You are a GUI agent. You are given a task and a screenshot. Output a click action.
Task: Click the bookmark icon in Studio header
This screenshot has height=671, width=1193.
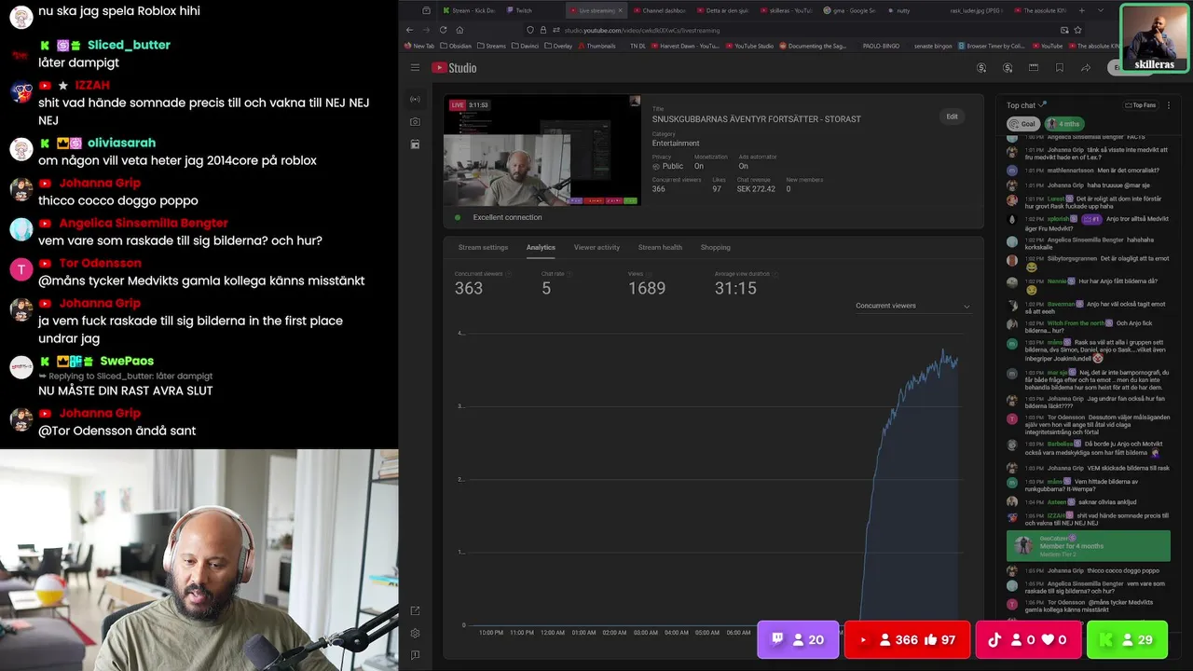pos(1060,68)
